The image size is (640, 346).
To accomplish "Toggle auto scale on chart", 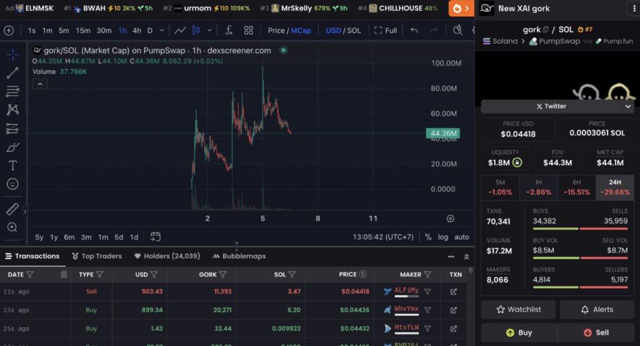I will [461, 237].
